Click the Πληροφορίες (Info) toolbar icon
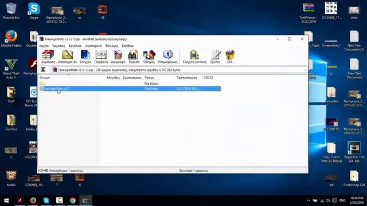The height and width of the screenshot is (206, 367). pyautogui.click(x=168, y=57)
